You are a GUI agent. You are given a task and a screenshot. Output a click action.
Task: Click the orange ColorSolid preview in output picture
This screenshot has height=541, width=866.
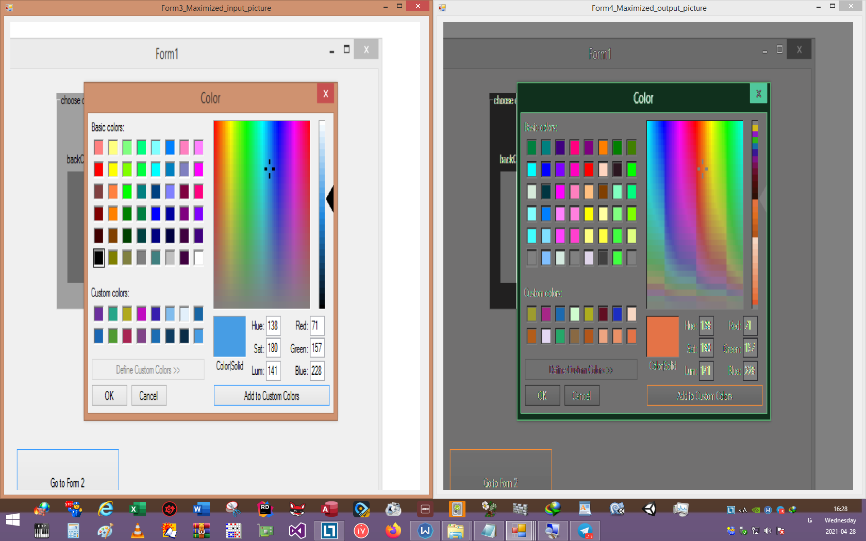(x=662, y=336)
